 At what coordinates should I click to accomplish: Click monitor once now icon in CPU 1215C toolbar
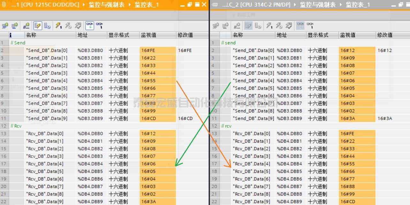point(99,26)
